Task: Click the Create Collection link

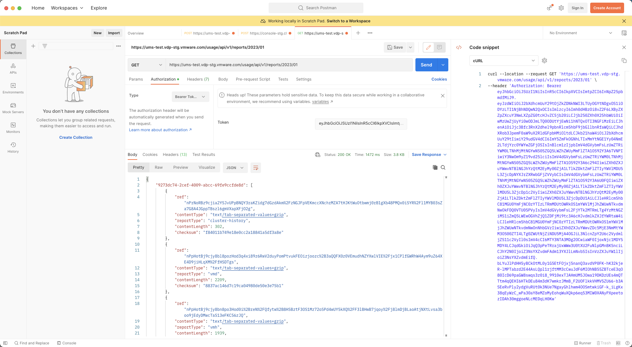Action: tap(76, 137)
